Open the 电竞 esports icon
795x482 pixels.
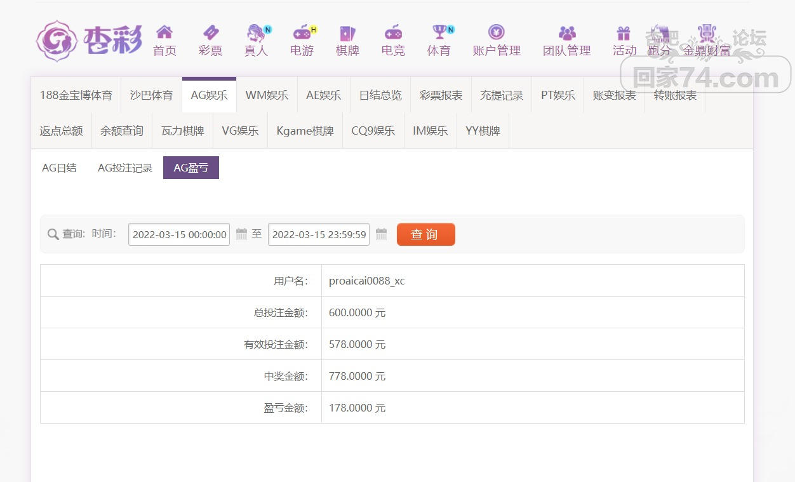click(x=393, y=32)
